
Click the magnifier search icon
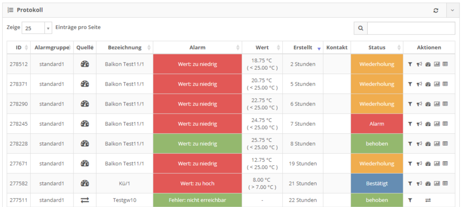pyautogui.click(x=361, y=28)
